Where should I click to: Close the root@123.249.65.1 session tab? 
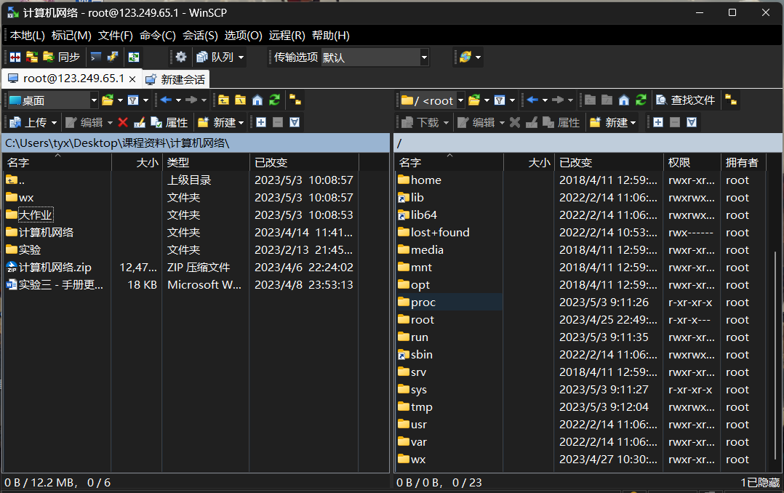(x=132, y=79)
